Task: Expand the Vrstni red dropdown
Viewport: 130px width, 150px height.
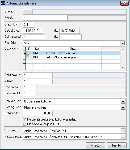Action: 123,131
